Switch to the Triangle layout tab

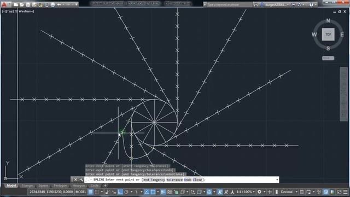pyautogui.click(x=27, y=186)
